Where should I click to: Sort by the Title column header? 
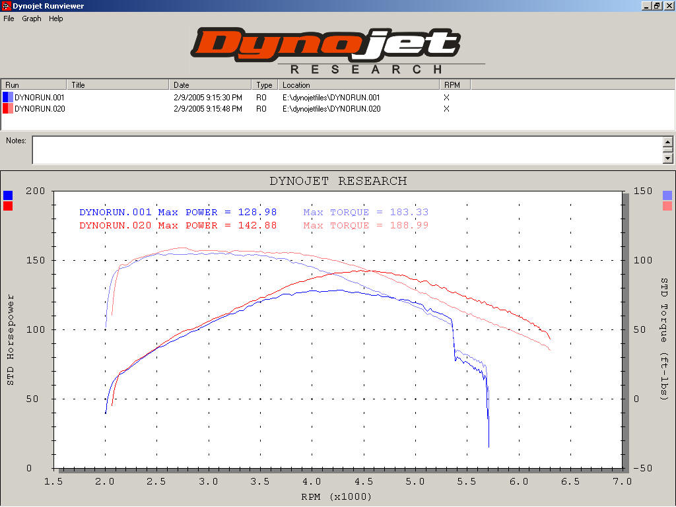coord(118,84)
